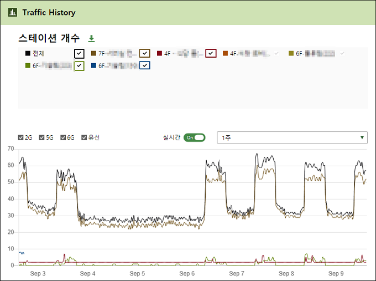Viewport: 376px width, 281px height.
Task: Click the Sep 9 axis label
Action: click(336, 273)
